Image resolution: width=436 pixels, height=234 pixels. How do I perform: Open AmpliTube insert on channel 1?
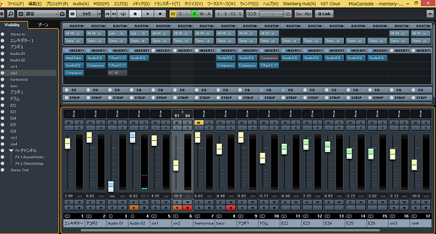74,58
